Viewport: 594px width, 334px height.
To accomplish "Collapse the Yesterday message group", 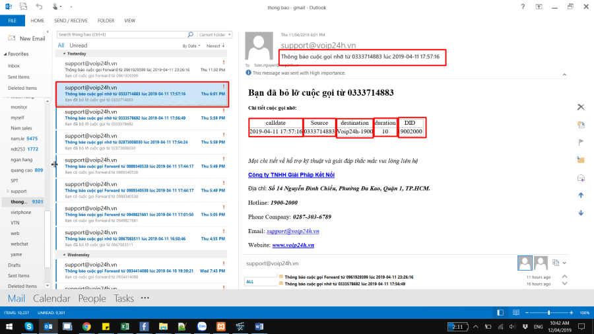I will [65, 53].
